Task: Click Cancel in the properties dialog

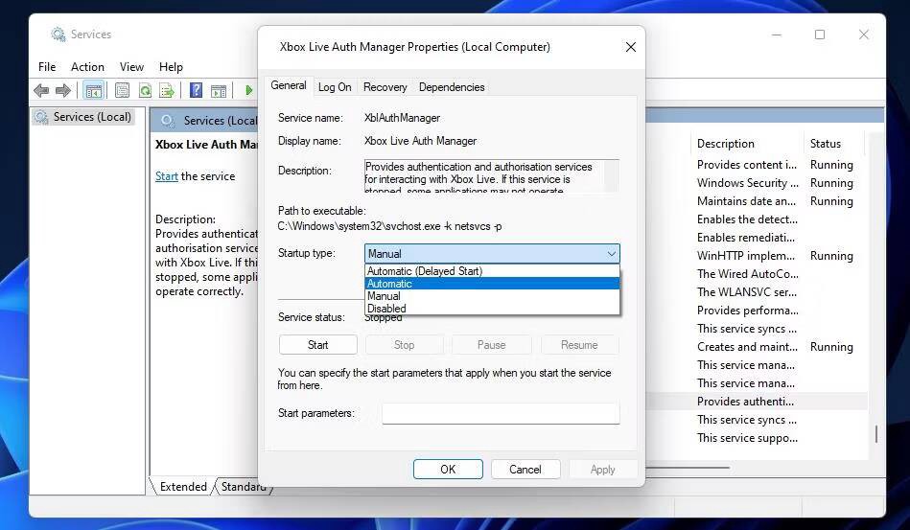Action: point(525,469)
